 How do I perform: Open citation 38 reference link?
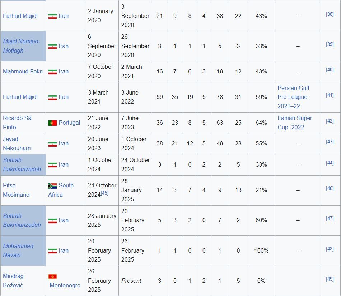(x=330, y=14)
